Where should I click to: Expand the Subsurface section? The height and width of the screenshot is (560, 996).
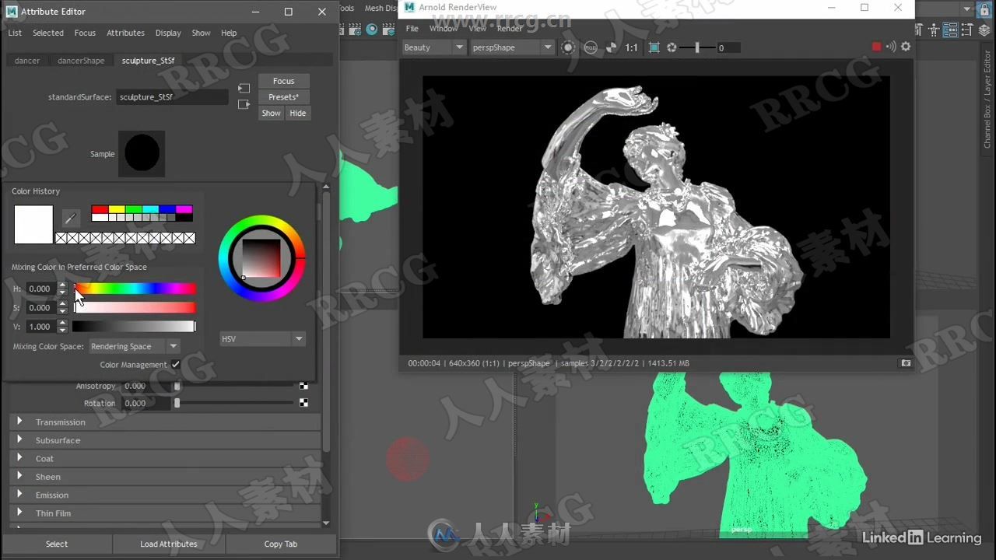pyautogui.click(x=165, y=440)
